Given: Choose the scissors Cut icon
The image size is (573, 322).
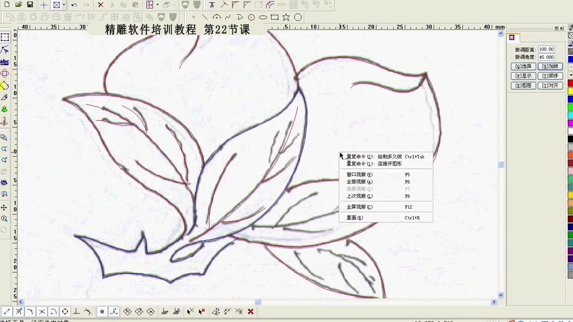Looking at the screenshot, I should 112,5.
